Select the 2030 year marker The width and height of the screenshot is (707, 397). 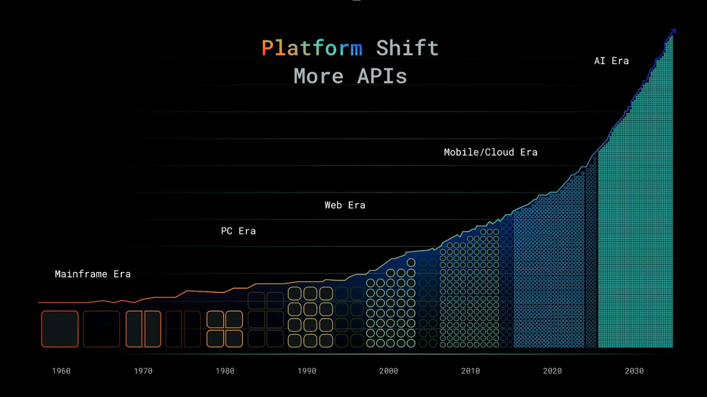point(634,371)
